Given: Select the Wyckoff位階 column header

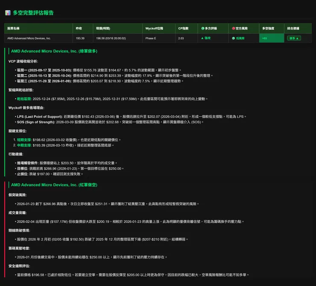Looking at the screenshot, I should pyautogui.click(x=159, y=29).
